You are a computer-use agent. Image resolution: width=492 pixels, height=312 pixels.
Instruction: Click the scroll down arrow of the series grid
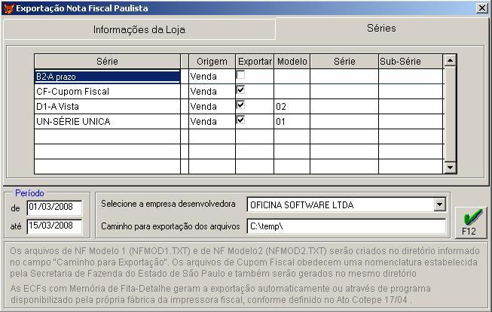click(451, 168)
